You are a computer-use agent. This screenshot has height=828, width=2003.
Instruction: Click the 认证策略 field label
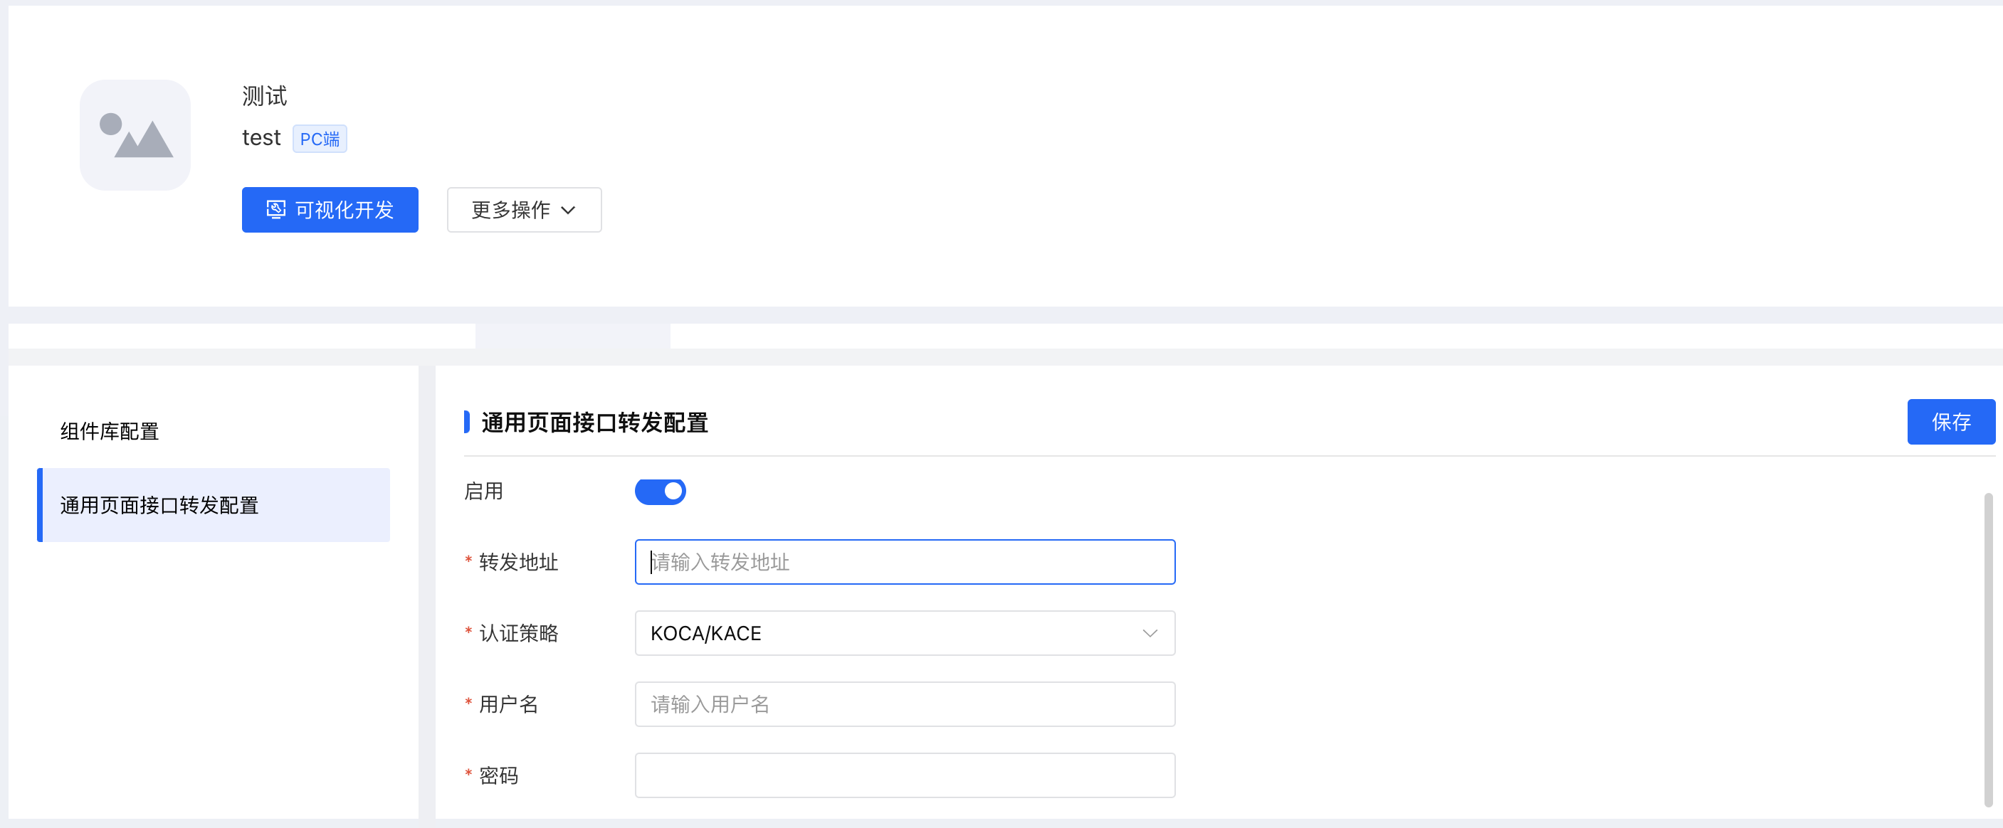pos(519,633)
